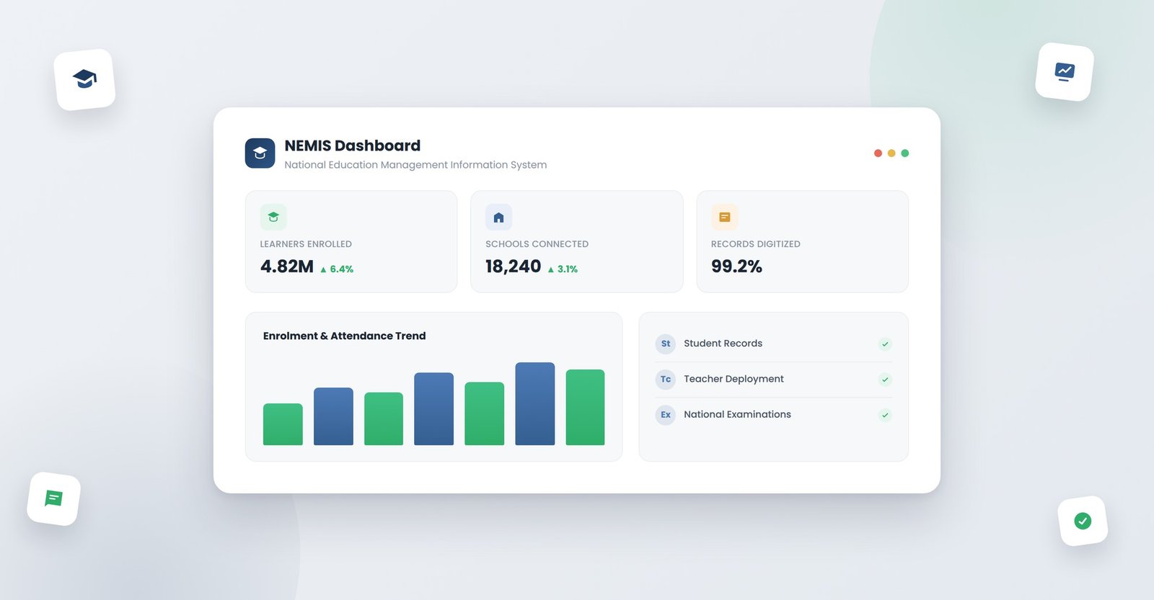
Task: Click the 99.2% value
Action: [736, 267]
